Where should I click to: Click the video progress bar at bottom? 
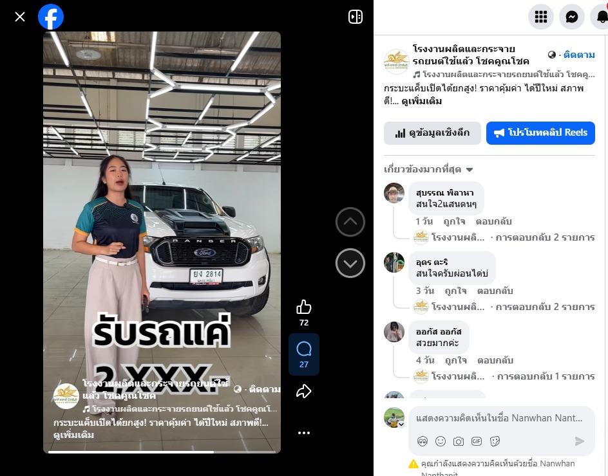coord(162,452)
